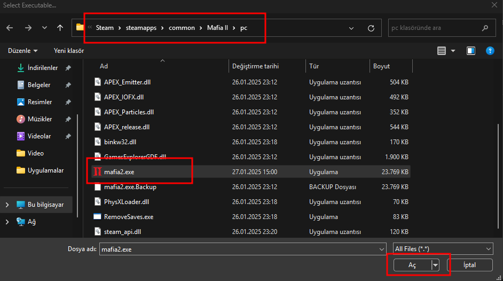Open Belgeler in sidebar

pyautogui.click(x=39, y=85)
